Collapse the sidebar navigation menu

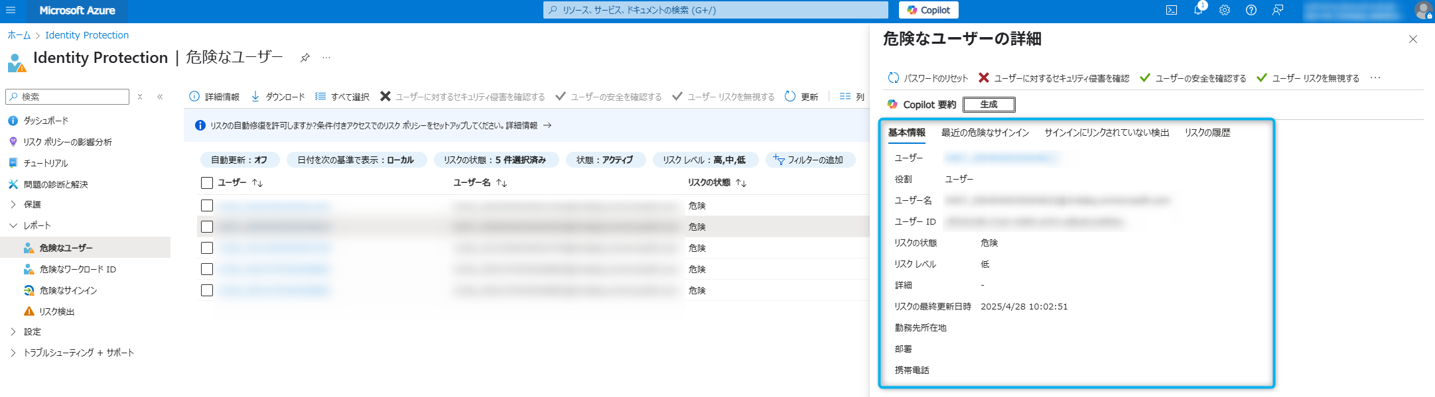[160, 97]
